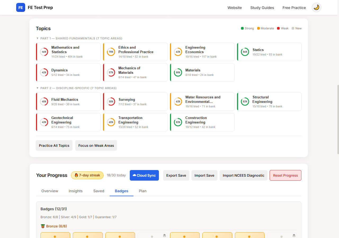This screenshot has width=339, height=238.
Task: Click the 65% ring on Transportation Engineering
Action: click(x=111, y=122)
